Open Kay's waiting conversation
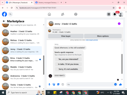Screen dimensions: 127x95 pos(21,26)
